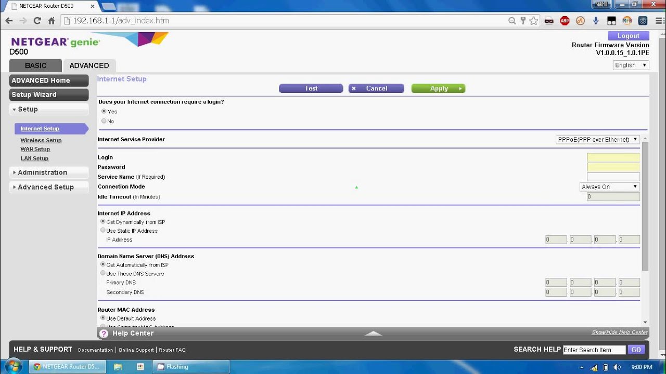Click the Login input field
The width and height of the screenshot is (666, 374).
click(613, 157)
